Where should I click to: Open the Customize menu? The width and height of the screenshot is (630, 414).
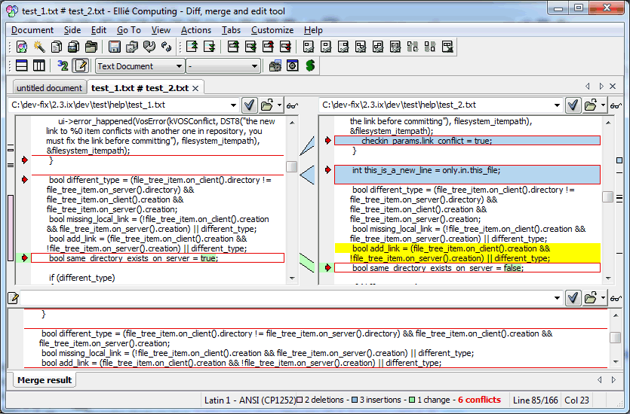(x=272, y=30)
